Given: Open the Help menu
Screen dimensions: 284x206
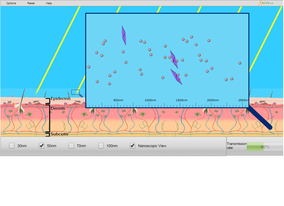Looking at the screenshot, I should [49, 3].
